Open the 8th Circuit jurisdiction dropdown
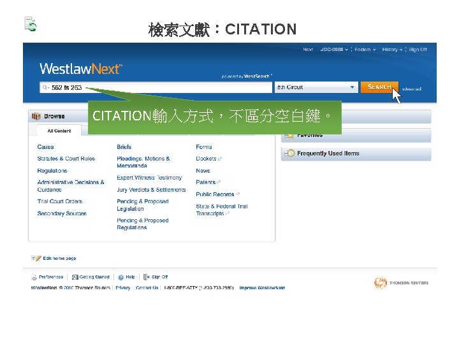The image size is (459, 344). (x=316, y=87)
